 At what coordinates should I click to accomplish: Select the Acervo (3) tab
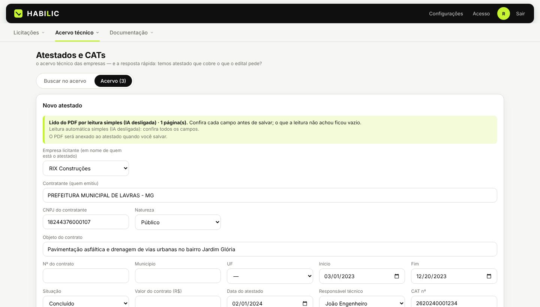pyautogui.click(x=113, y=81)
